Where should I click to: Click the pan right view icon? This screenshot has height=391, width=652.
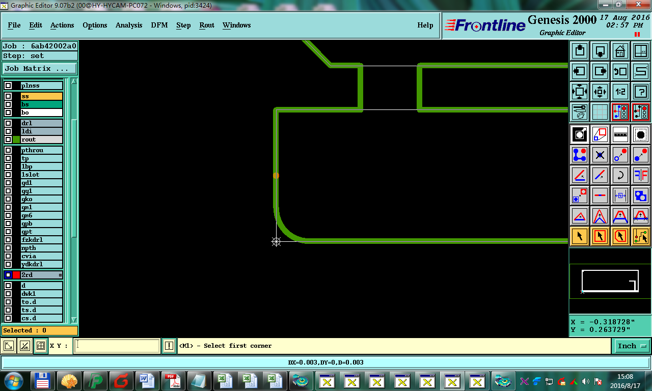[600, 71]
